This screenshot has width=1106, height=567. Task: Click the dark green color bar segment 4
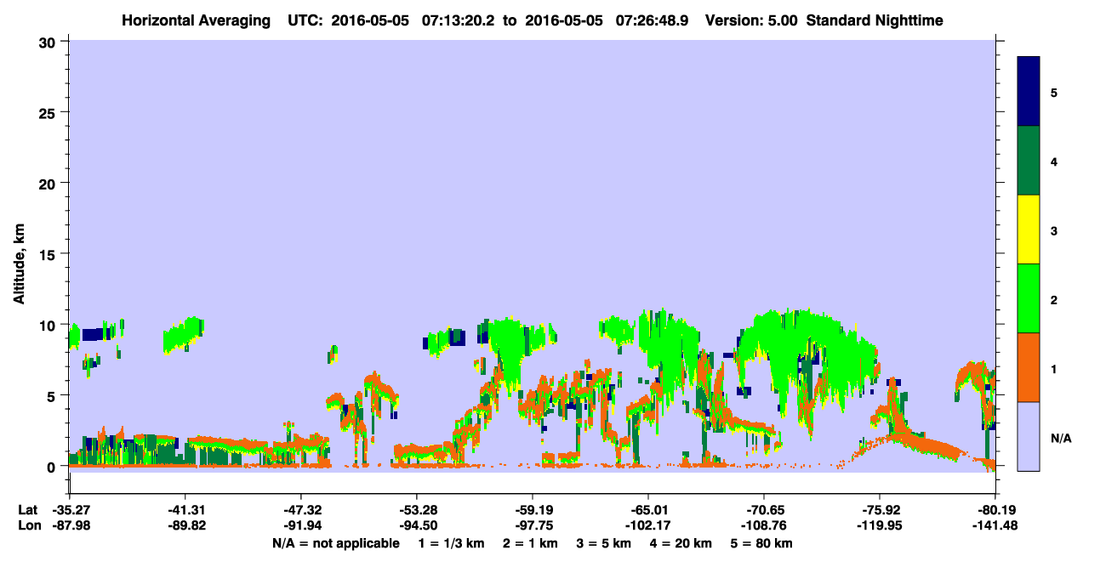tap(1029, 161)
